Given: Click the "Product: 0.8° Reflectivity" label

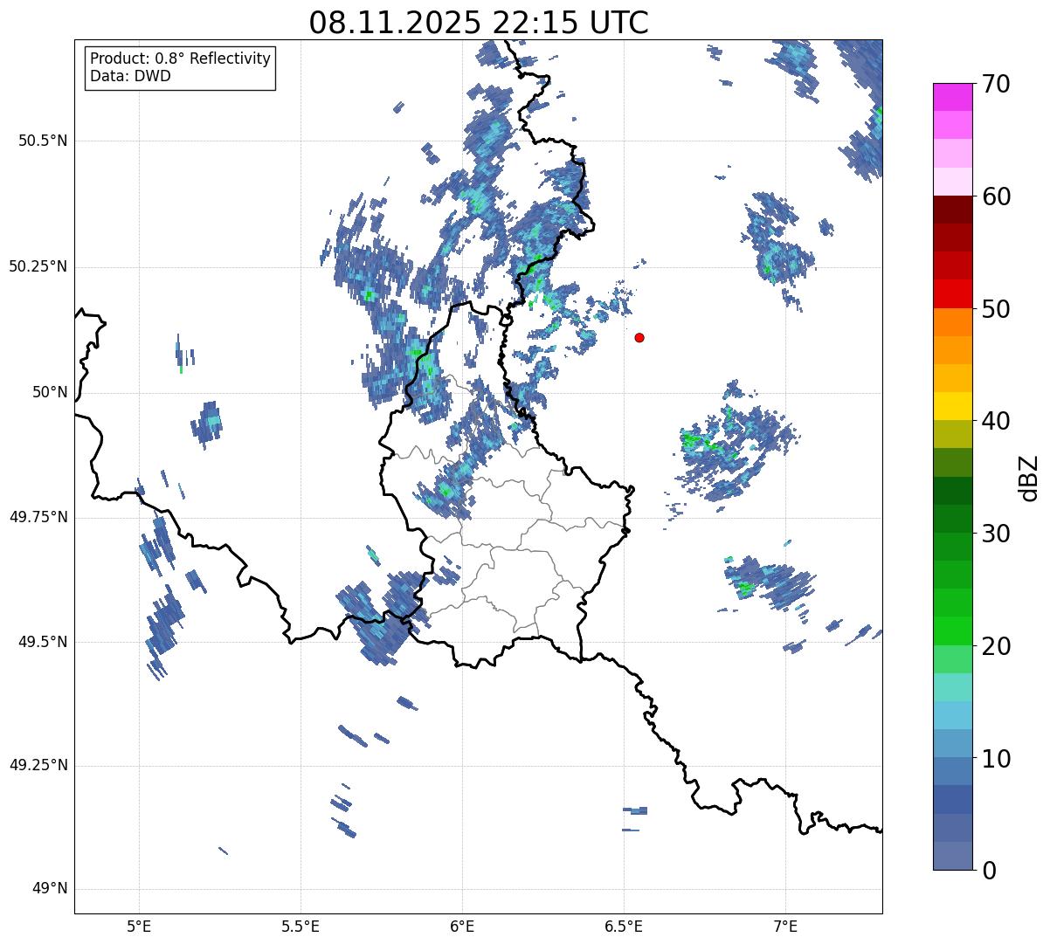Looking at the screenshot, I should 181,59.
